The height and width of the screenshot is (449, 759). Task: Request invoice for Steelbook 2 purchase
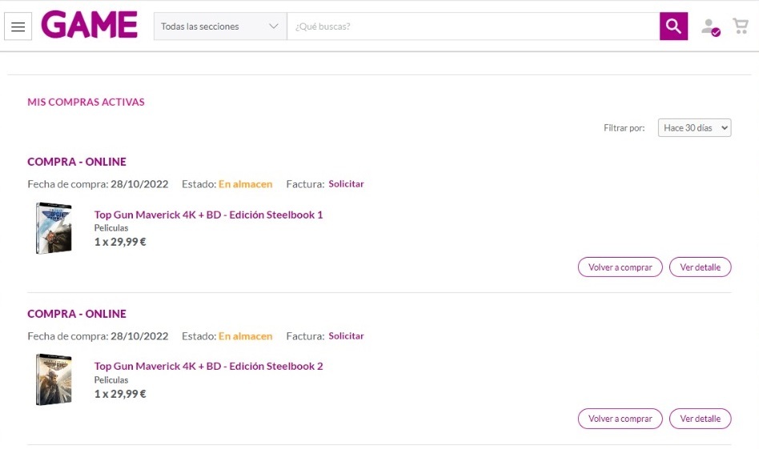pyautogui.click(x=346, y=336)
